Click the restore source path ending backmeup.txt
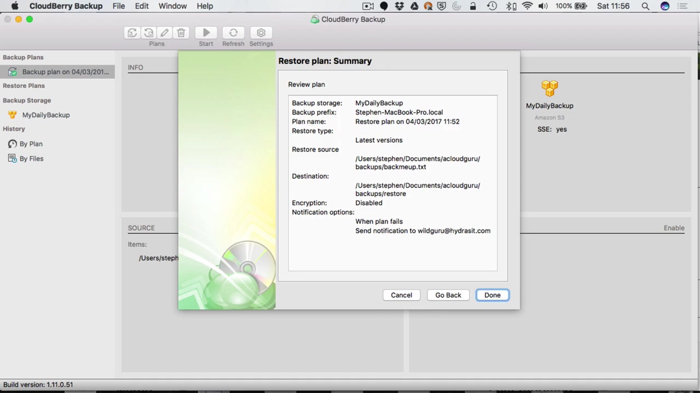 pyautogui.click(x=418, y=163)
